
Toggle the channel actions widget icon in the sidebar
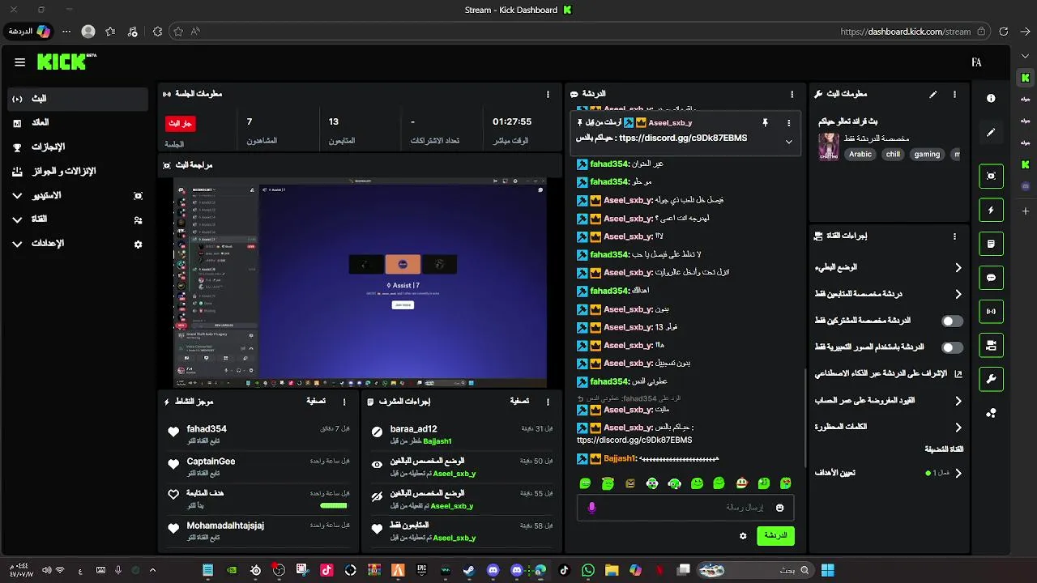pyautogui.click(x=991, y=345)
